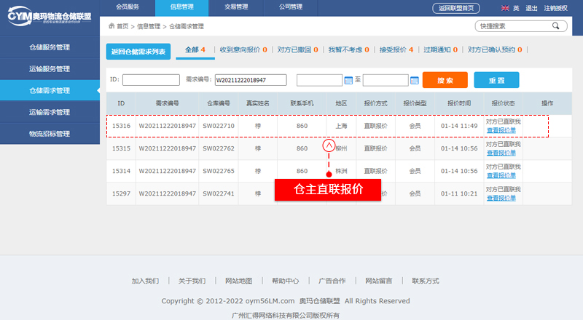This screenshot has width=583, height=320.
Task: Open the end date calendar picker
Action: click(414, 80)
